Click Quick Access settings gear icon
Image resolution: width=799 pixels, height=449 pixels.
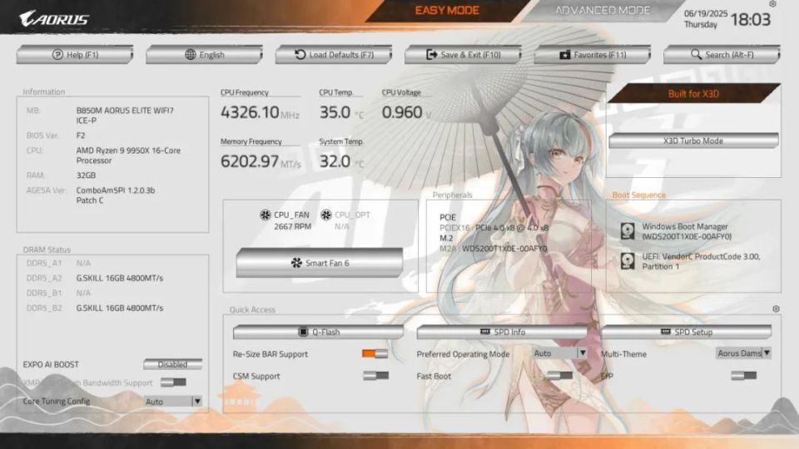click(776, 309)
